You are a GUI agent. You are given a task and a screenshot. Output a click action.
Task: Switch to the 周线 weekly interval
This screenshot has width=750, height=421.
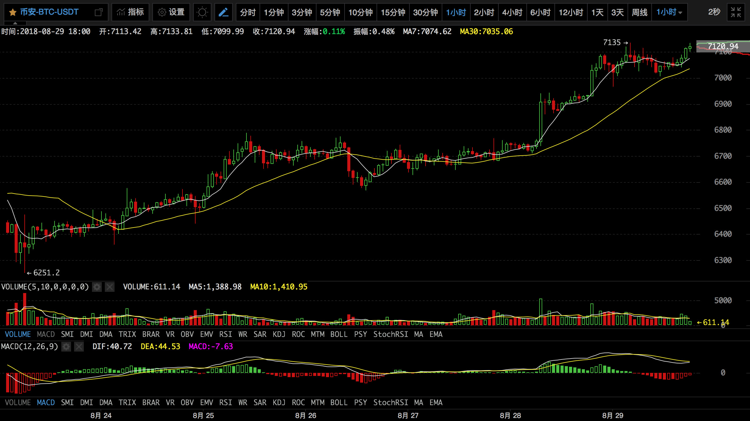(639, 12)
